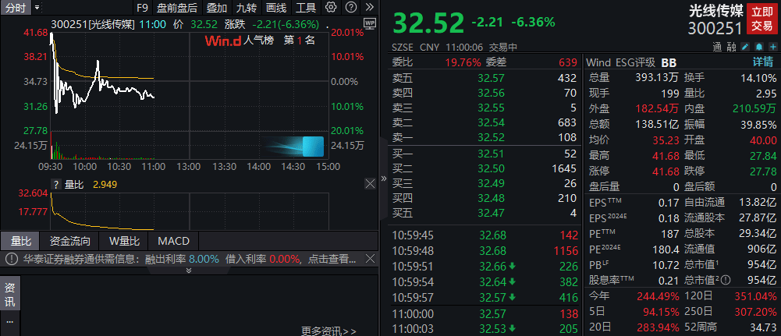
Task: Enable 九转 indicator
Action: pos(247,8)
